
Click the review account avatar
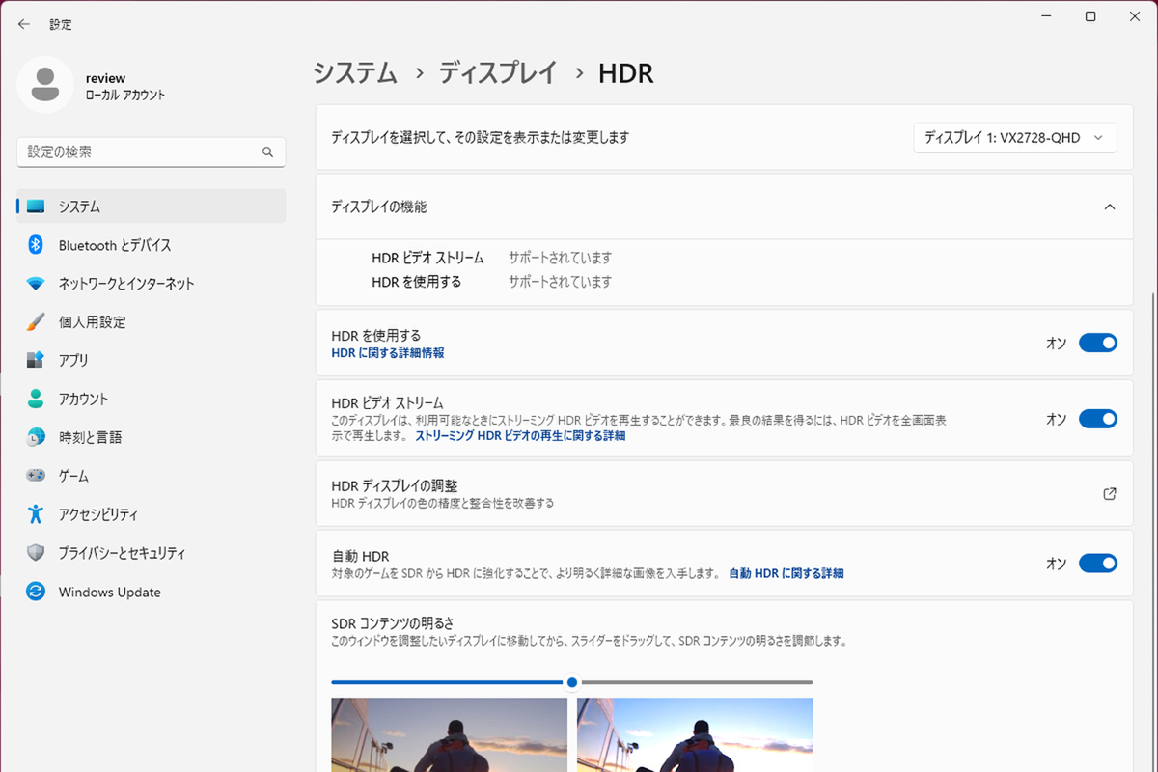[x=44, y=84]
